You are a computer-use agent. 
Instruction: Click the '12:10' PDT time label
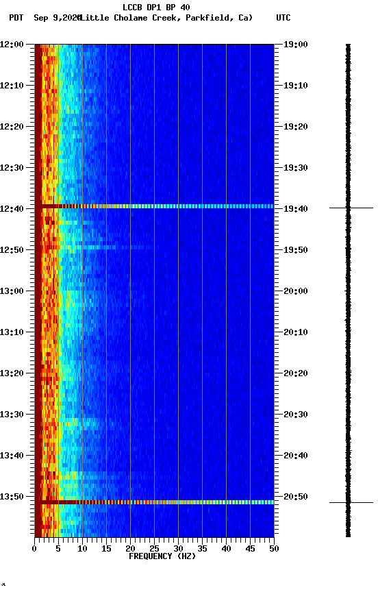(x=12, y=86)
